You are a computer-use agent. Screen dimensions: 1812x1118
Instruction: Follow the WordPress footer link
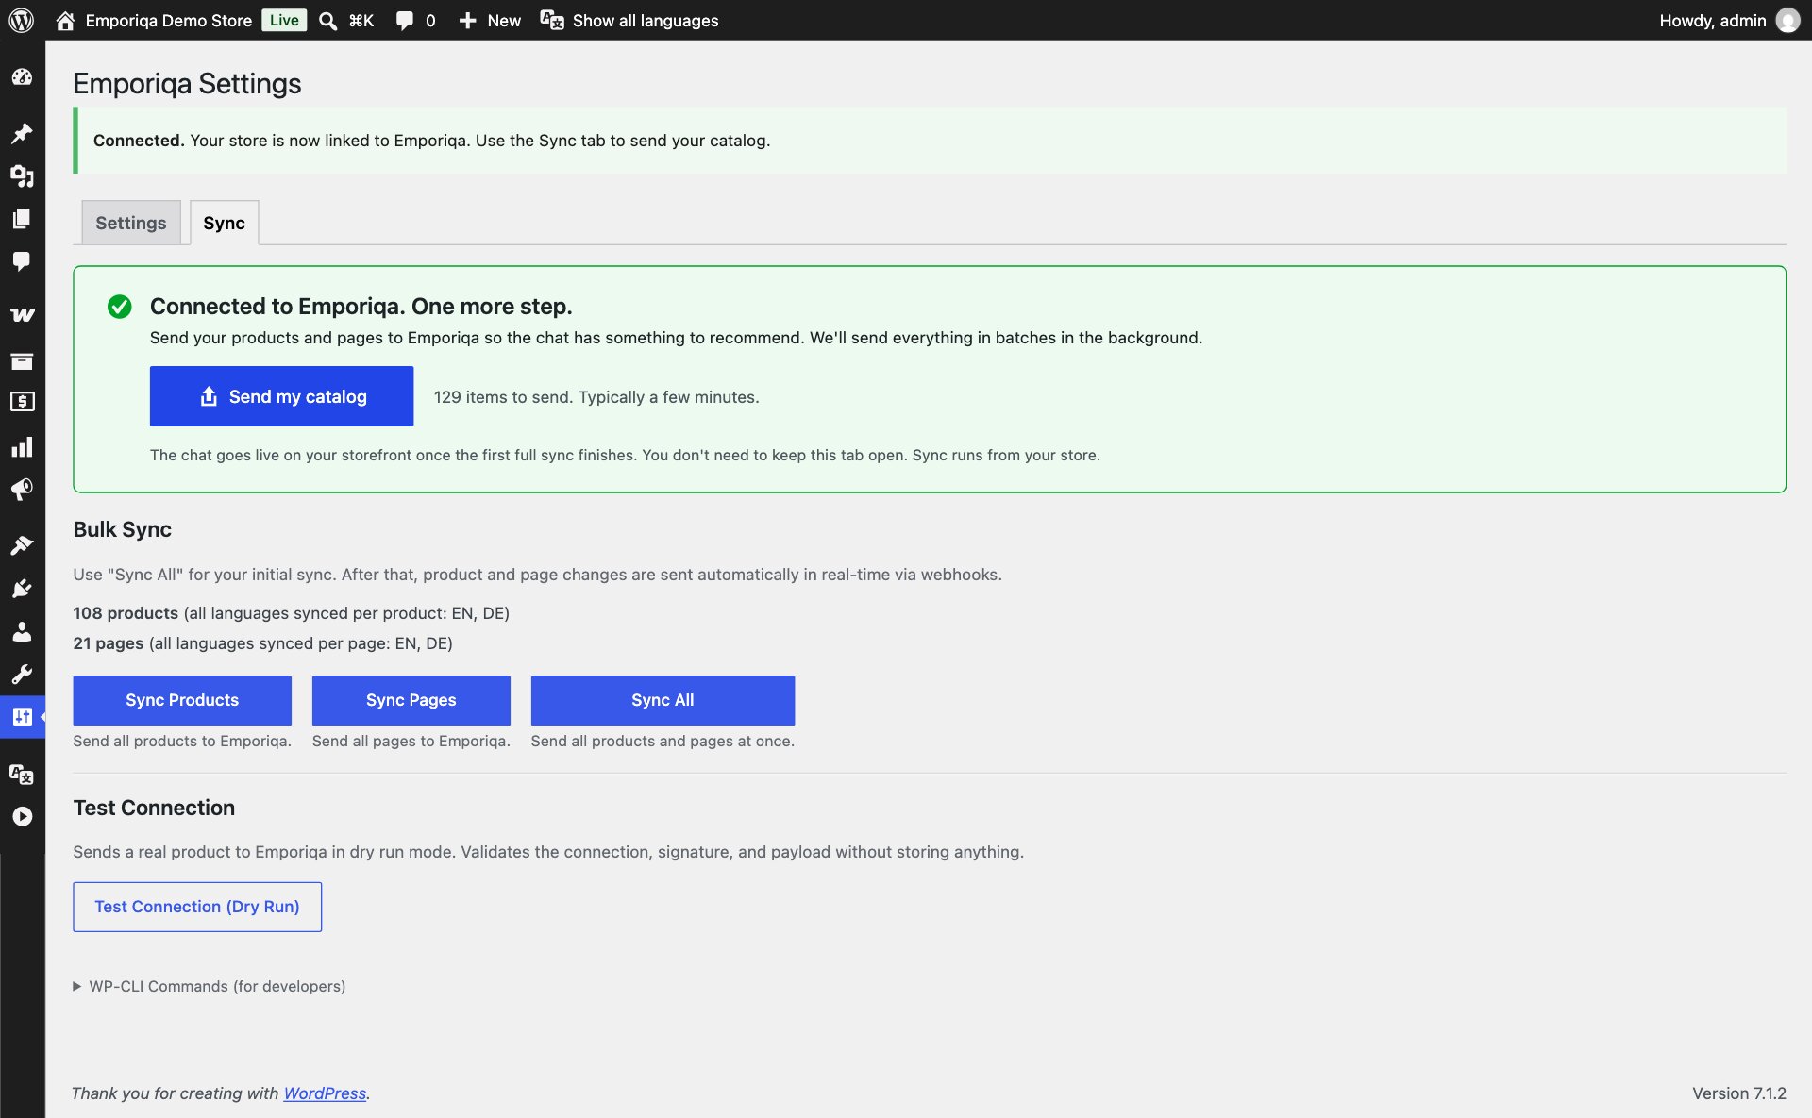point(325,1093)
